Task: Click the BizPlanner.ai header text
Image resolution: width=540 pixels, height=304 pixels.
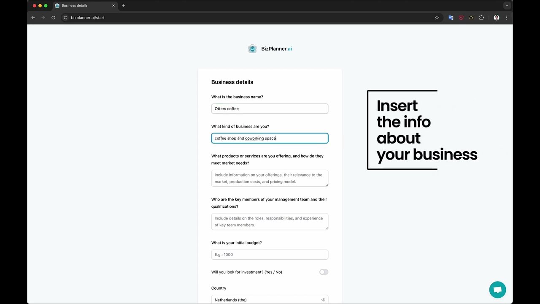Action: (276, 49)
